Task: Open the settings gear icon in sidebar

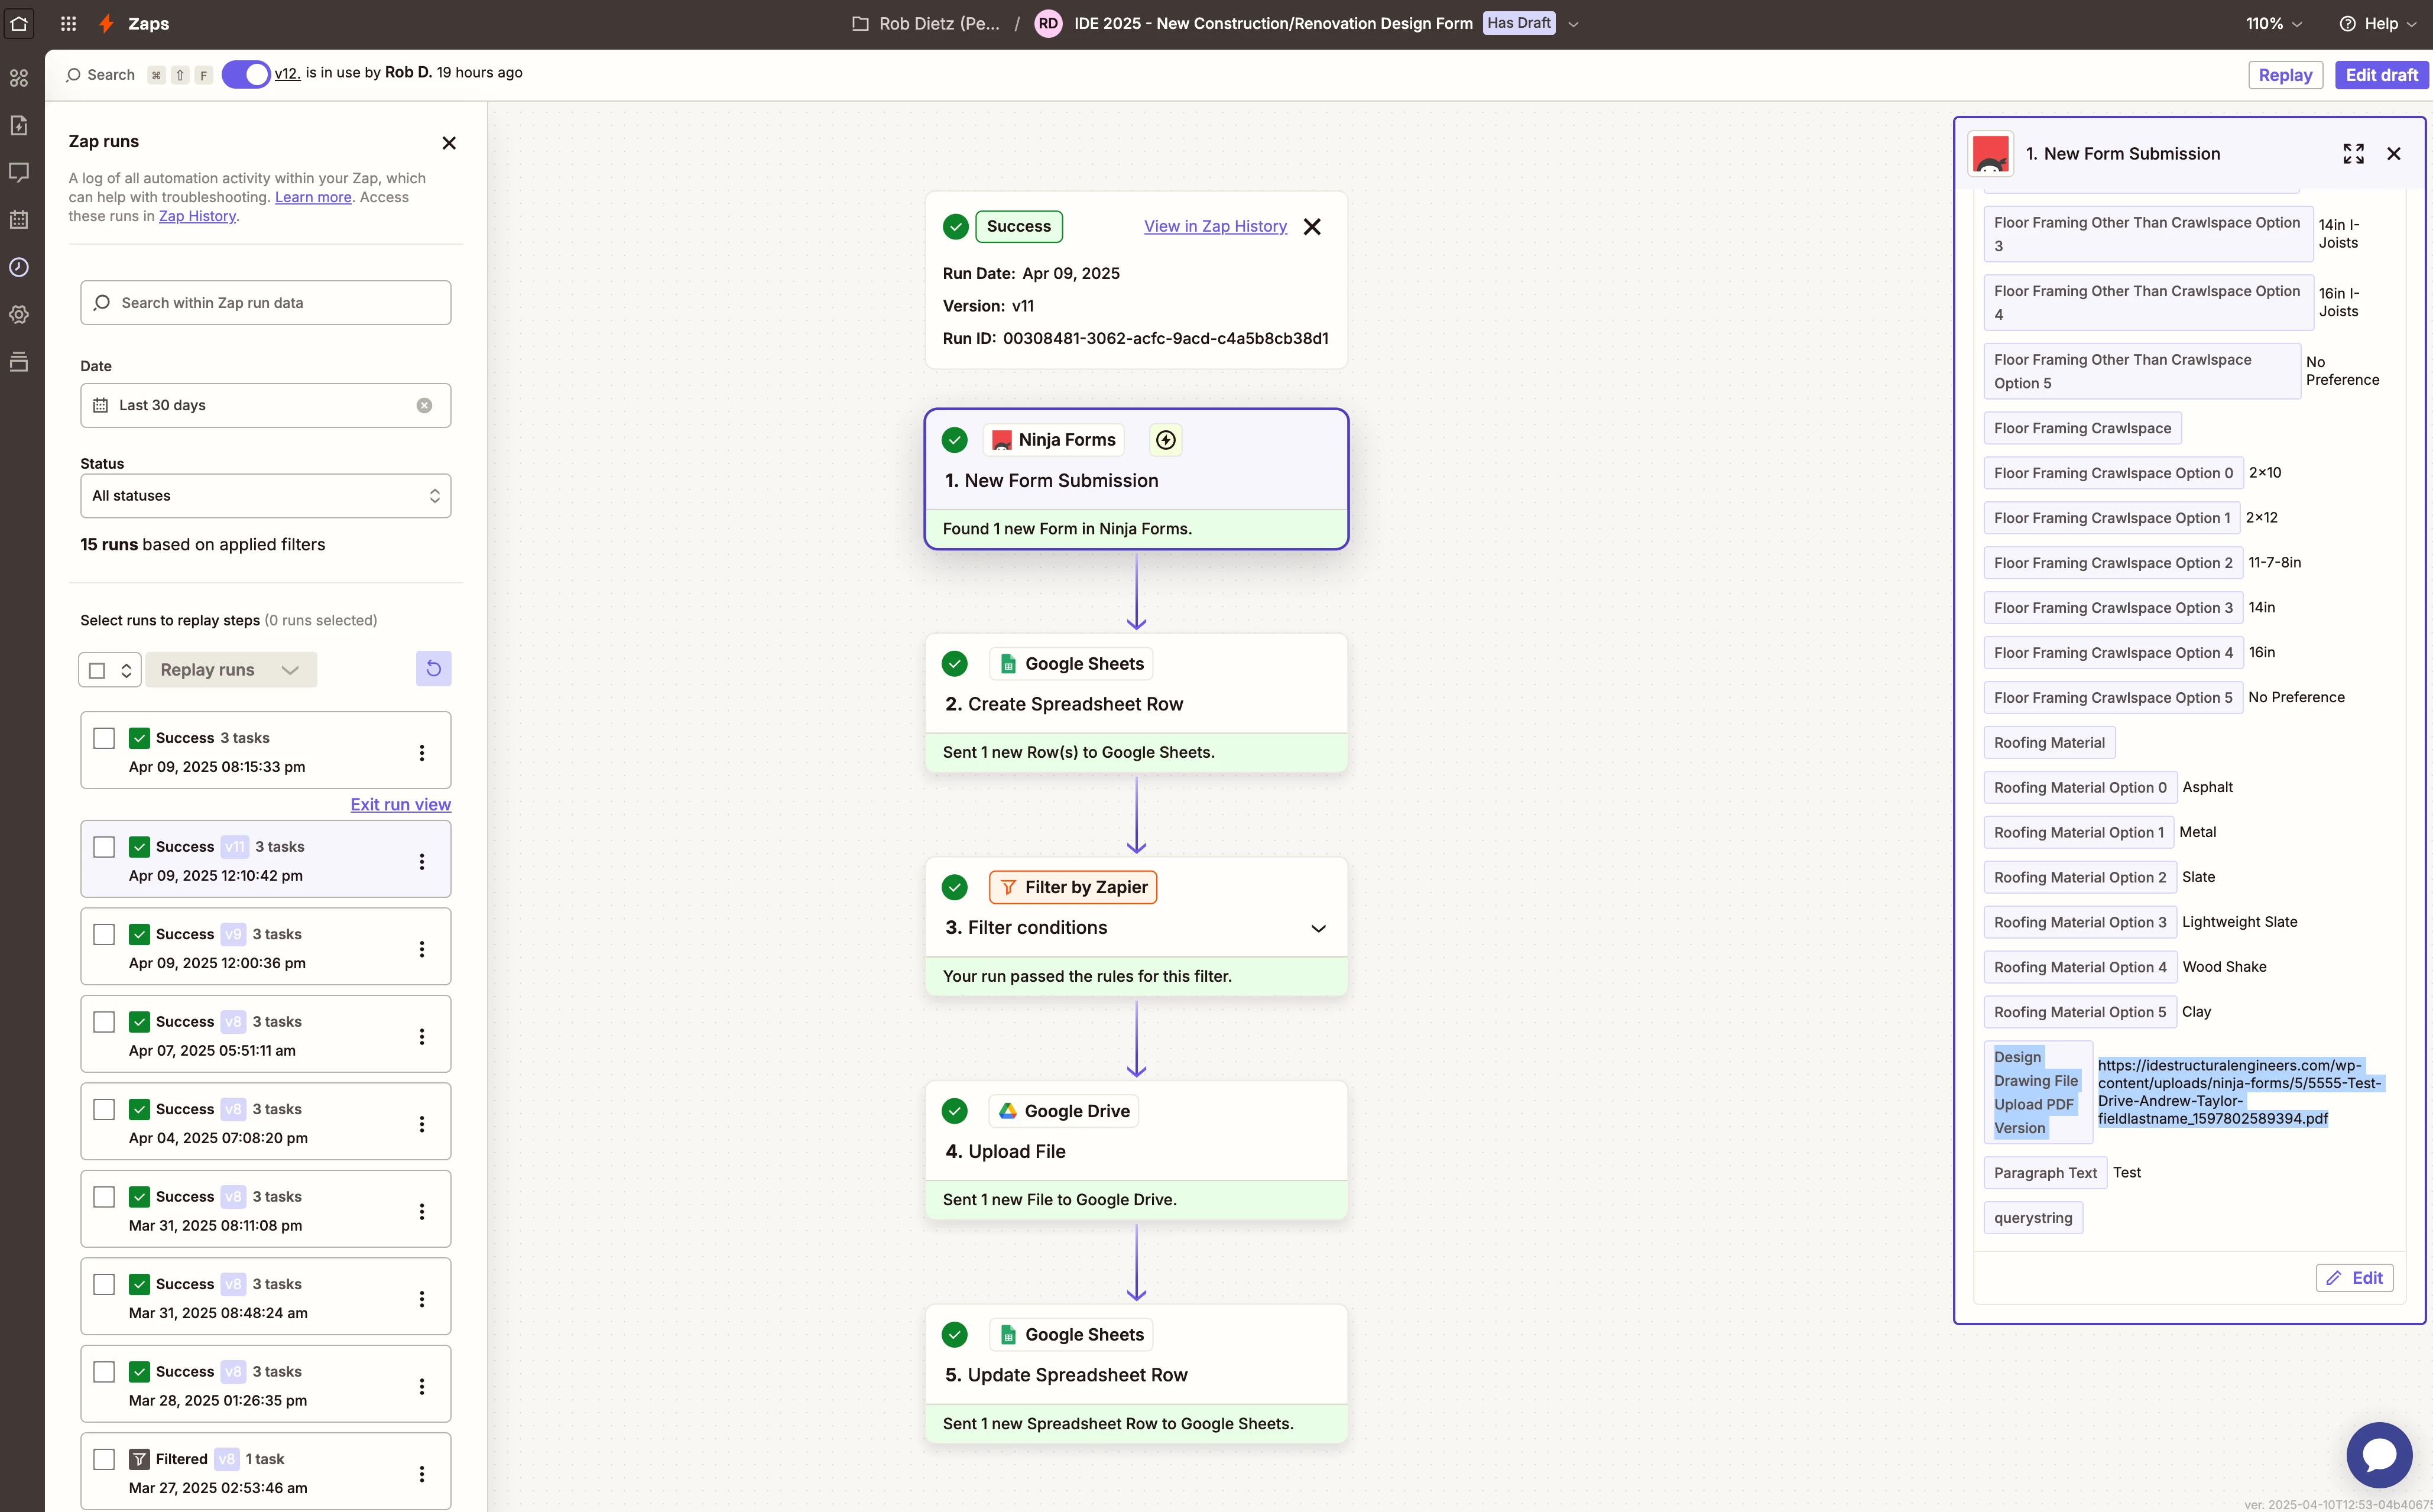Action: 19,314
